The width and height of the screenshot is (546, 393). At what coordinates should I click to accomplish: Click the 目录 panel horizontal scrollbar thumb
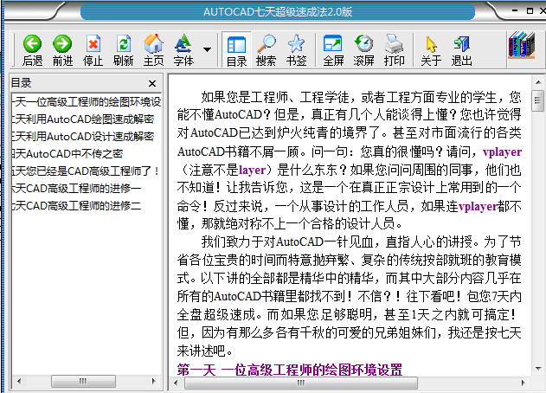[83, 381]
